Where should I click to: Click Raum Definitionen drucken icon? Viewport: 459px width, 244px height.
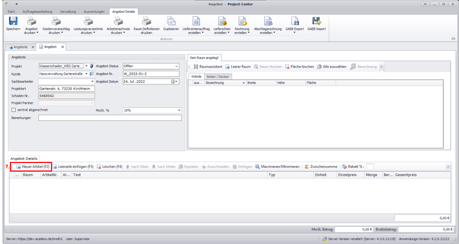coord(146,21)
